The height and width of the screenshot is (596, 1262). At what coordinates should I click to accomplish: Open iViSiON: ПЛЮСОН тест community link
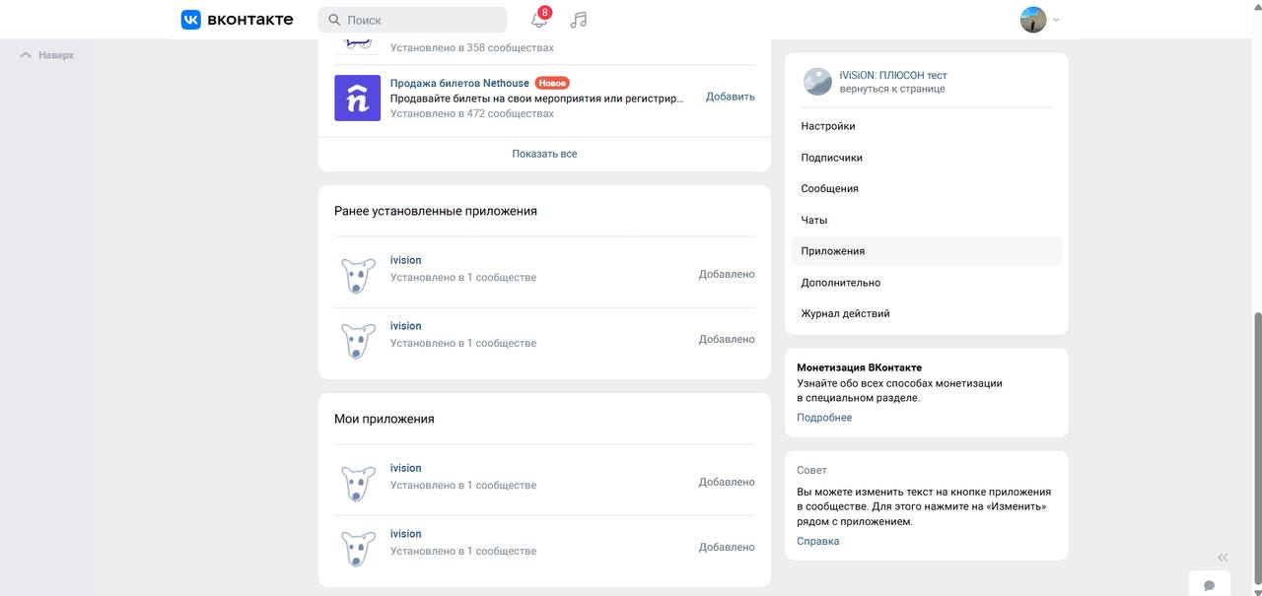tap(893, 75)
